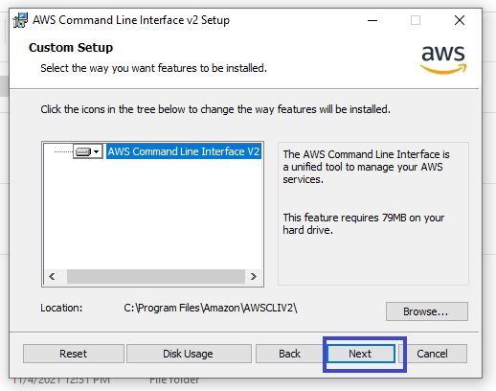Click Next to continue the installation
The width and height of the screenshot is (496, 391).
(361, 354)
